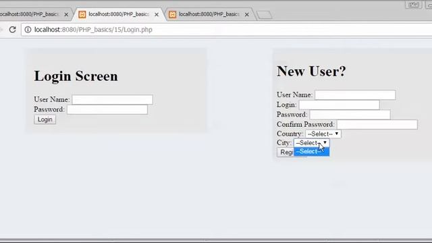The width and height of the screenshot is (432, 243).
Task: Click the site info icon in address bar
Action: pos(28,30)
